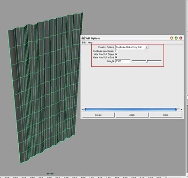
Task: Click the Apply button
Action: click(132, 115)
